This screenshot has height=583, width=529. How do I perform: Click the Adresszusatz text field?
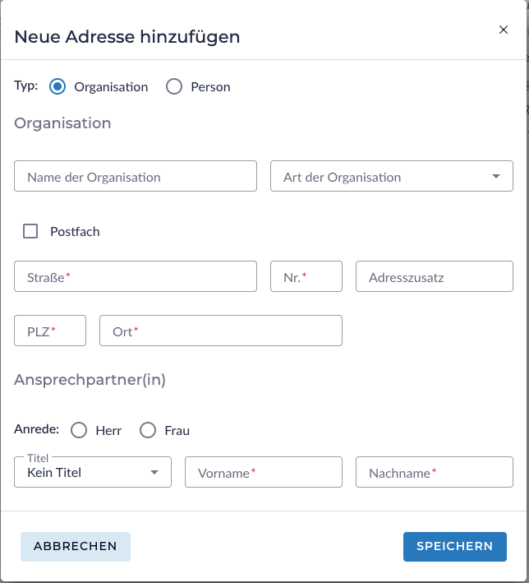pos(434,277)
